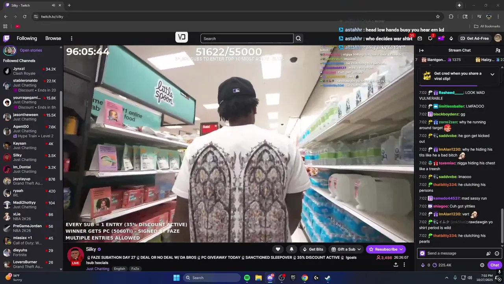Click the stream video player
The width and height of the screenshot is (504, 284).
click(x=239, y=144)
